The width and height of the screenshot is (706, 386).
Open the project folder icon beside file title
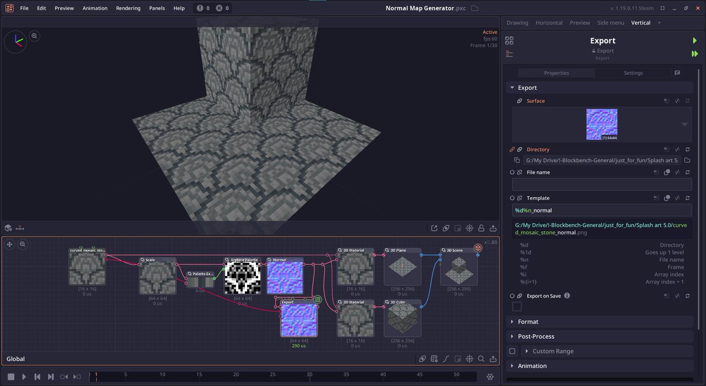pyautogui.click(x=475, y=8)
